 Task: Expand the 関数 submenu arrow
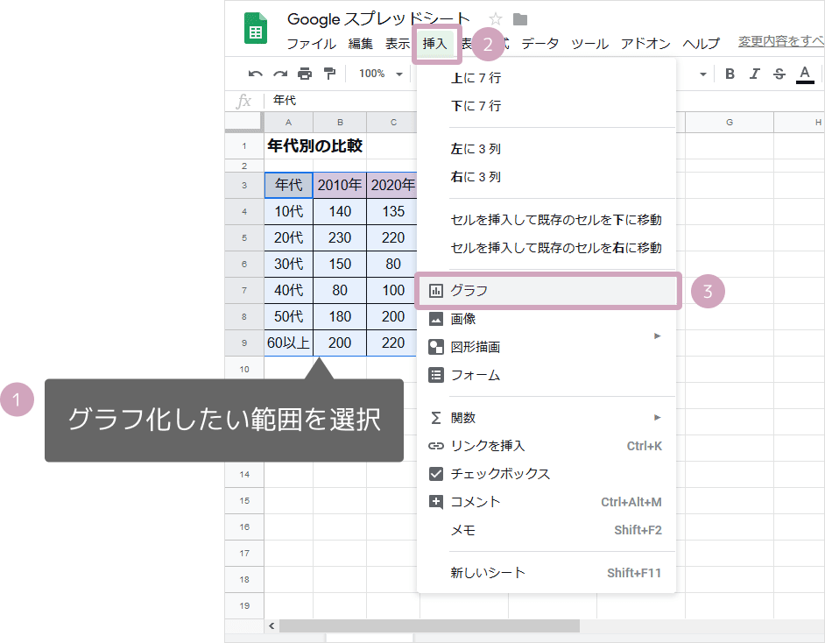(x=657, y=417)
